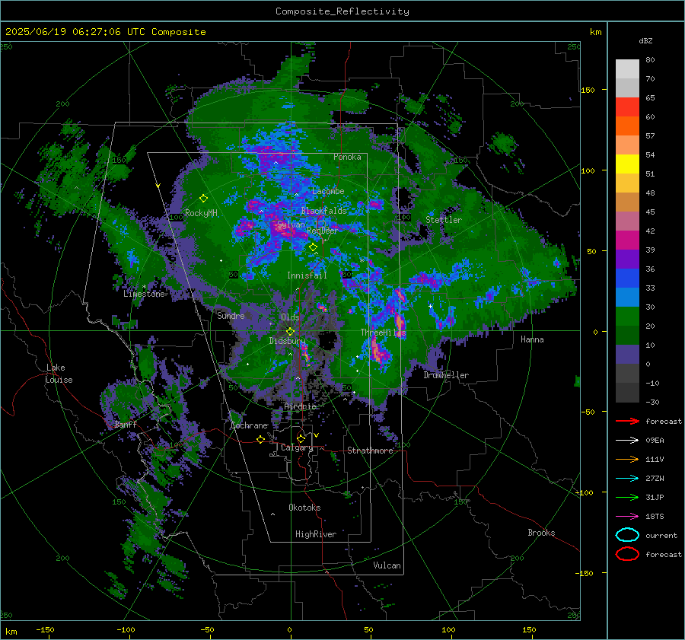Click the Didsbury city label
Image resolution: width=685 pixels, height=640 pixels.
tap(288, 341)
